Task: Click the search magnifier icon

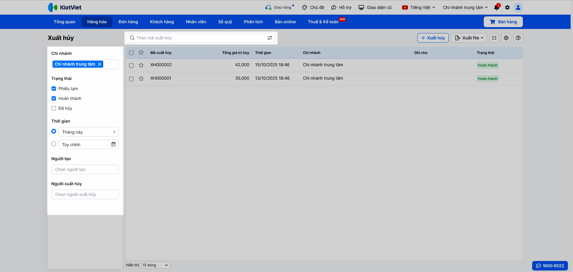Action: 132,38
